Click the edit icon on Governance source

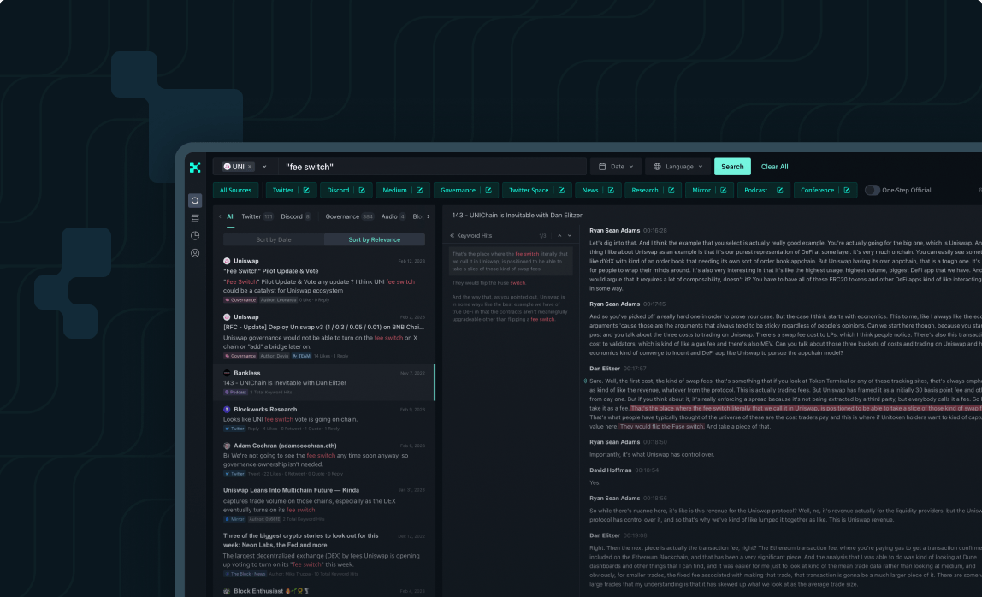click(x=488, y=191)
